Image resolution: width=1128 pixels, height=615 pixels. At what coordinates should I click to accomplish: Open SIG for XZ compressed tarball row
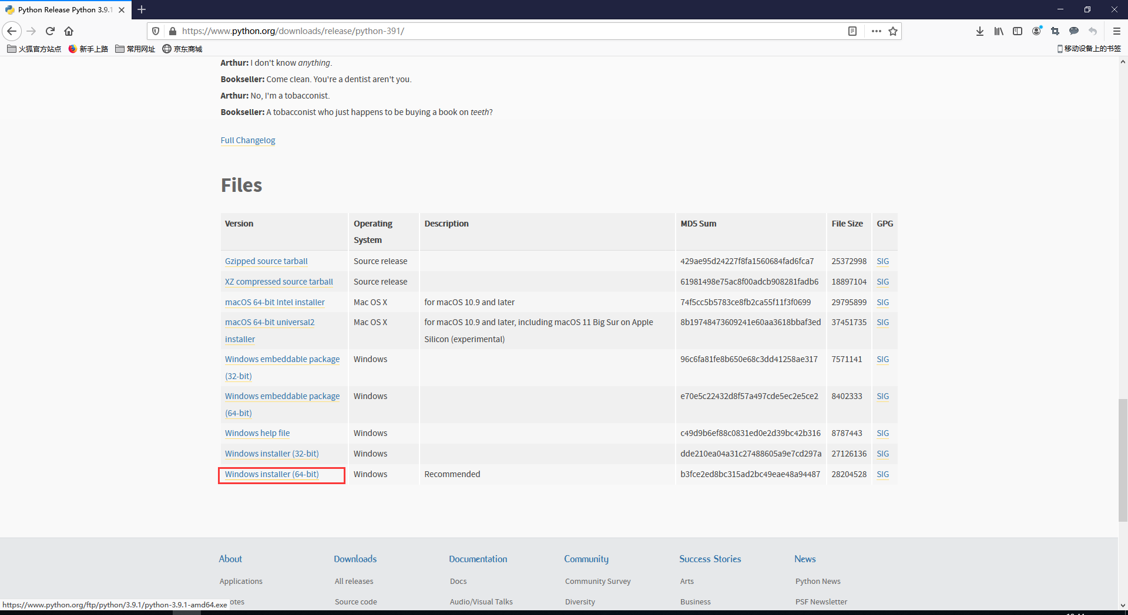tap(882, 282)
